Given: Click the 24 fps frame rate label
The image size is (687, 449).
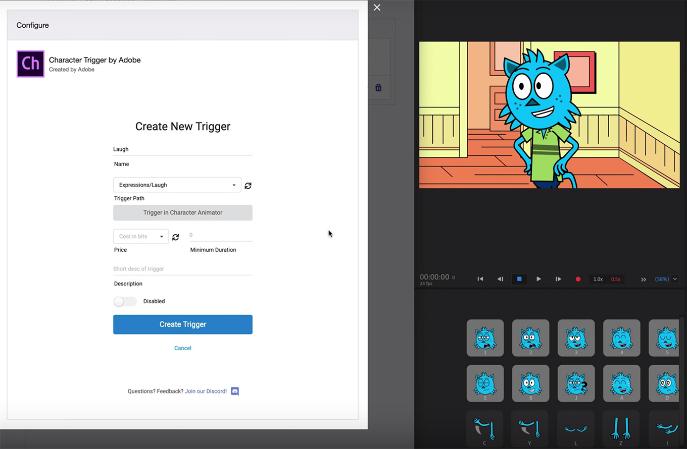Looking at the screenshot, I should (x=426, y=284).
